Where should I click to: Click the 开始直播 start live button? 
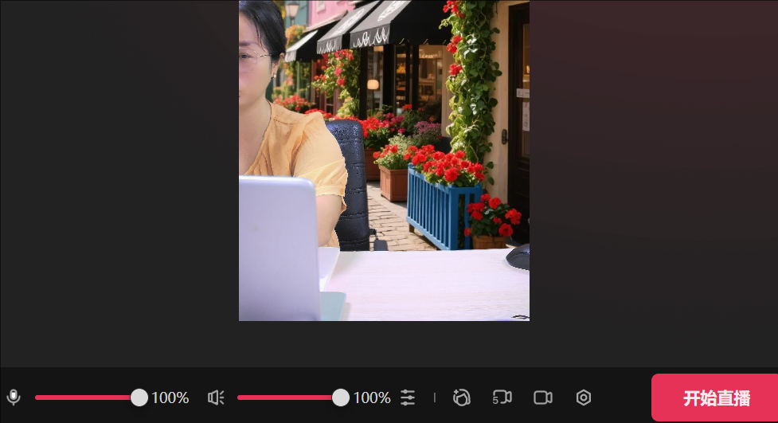point(715,398)
